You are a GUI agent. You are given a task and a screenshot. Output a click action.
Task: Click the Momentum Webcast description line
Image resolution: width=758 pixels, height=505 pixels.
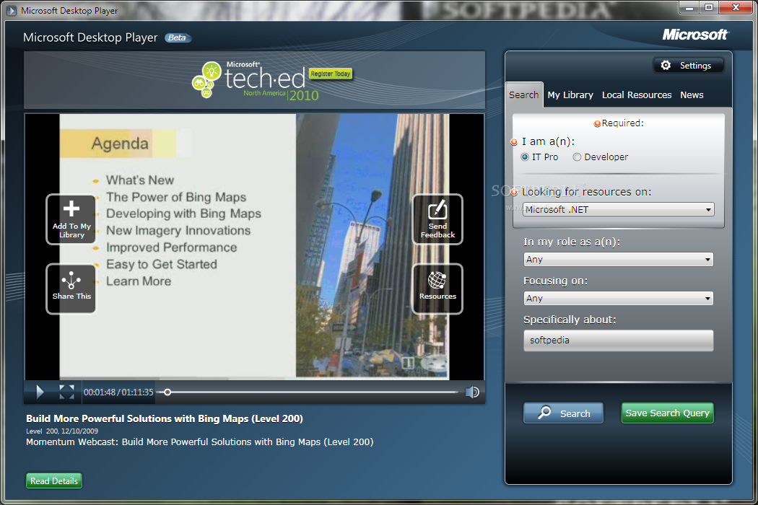200,442
